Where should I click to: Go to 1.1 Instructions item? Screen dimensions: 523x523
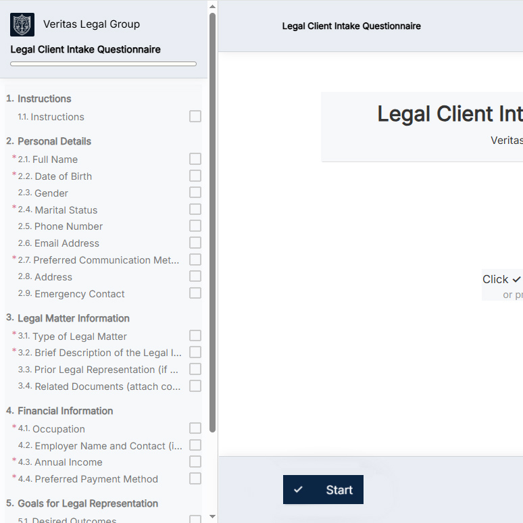tap(51, 117)
